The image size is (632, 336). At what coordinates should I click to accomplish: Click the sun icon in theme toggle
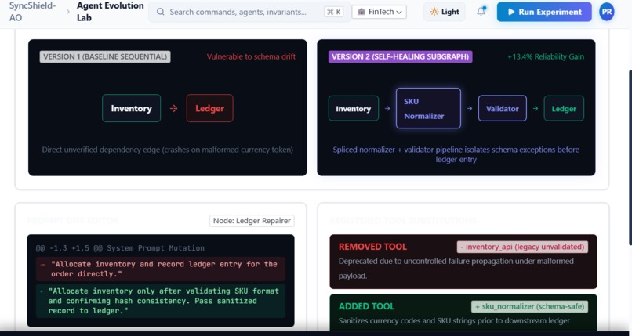tap(434, 12)
